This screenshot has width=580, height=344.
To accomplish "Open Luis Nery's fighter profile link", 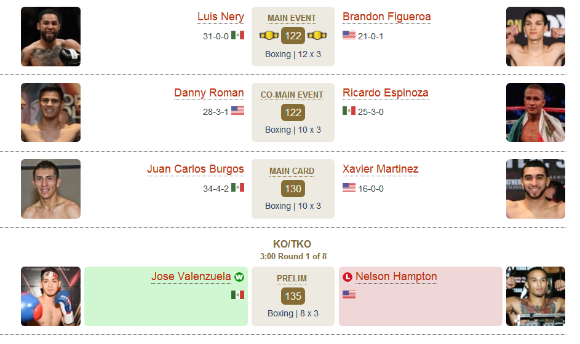I will tap(220, 17).
